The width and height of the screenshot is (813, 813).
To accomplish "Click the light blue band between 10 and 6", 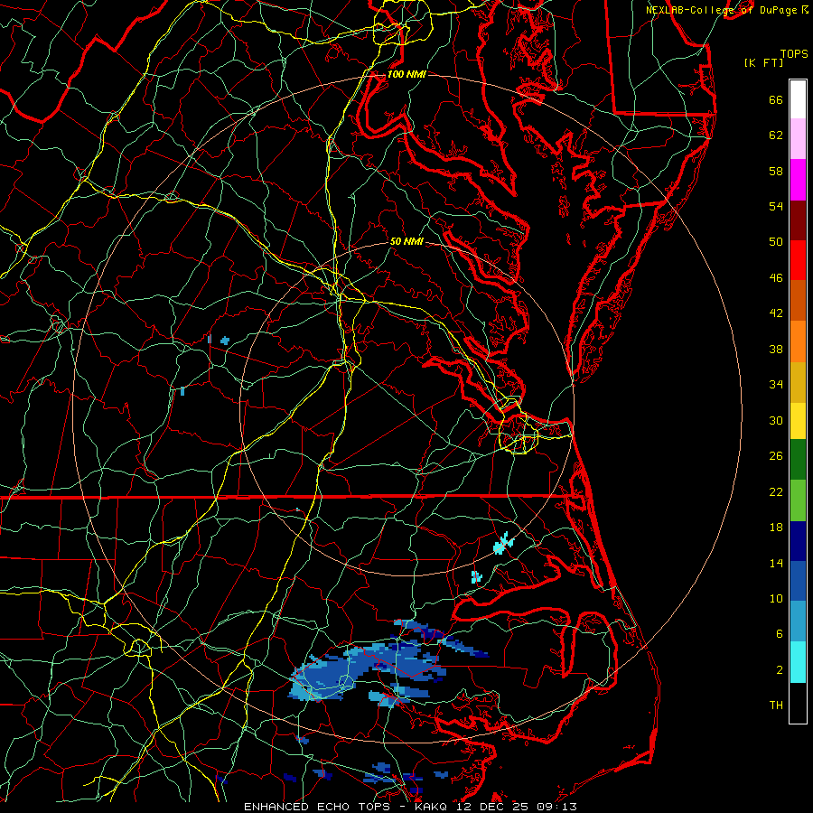I will (x=798, y=621).
